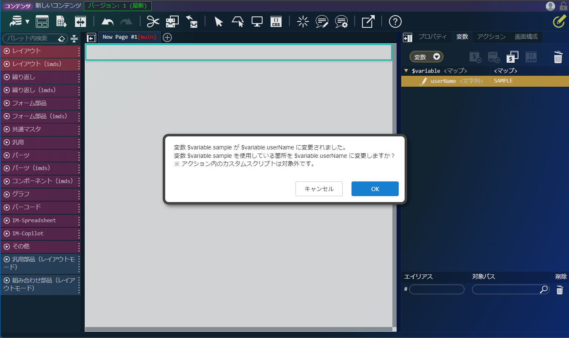This screenshot has width=569, height=338.
Task: Toggle the right panel collapse icon
Action: tap(407, 37)
